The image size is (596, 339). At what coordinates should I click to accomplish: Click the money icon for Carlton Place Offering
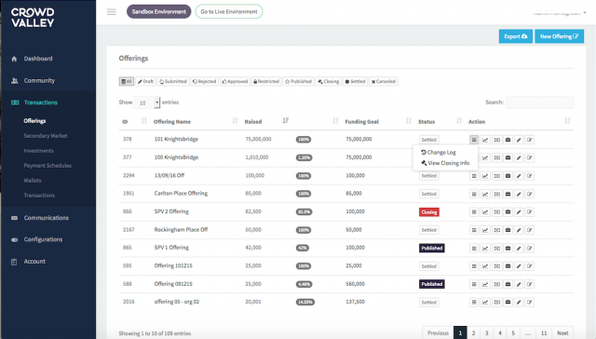tap(496, 194)
